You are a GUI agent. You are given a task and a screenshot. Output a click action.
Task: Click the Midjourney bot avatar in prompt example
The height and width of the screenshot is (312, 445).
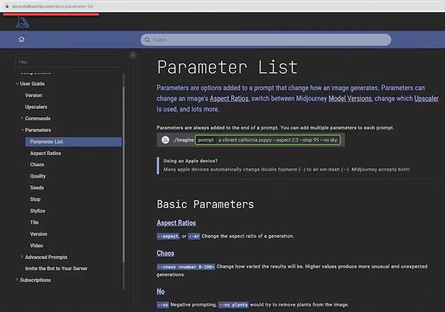[x=165, y=140]
